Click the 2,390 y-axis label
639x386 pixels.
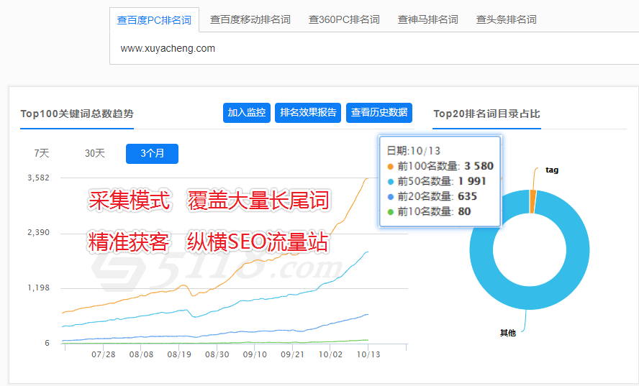[x=38, y=233]
